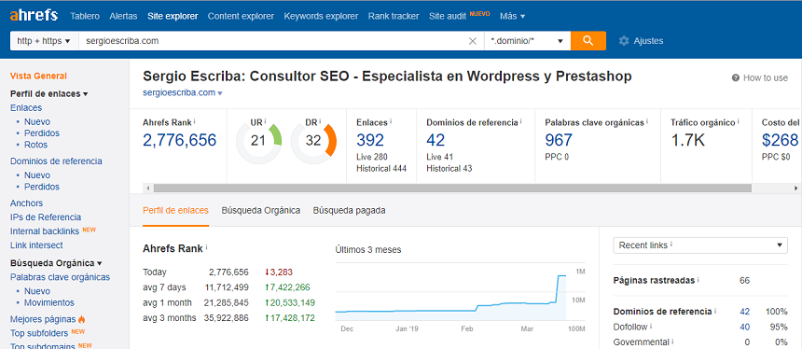802x349 pixels.
Task: Open Movimientos sidebar link
Action: [x=49, y=302]
